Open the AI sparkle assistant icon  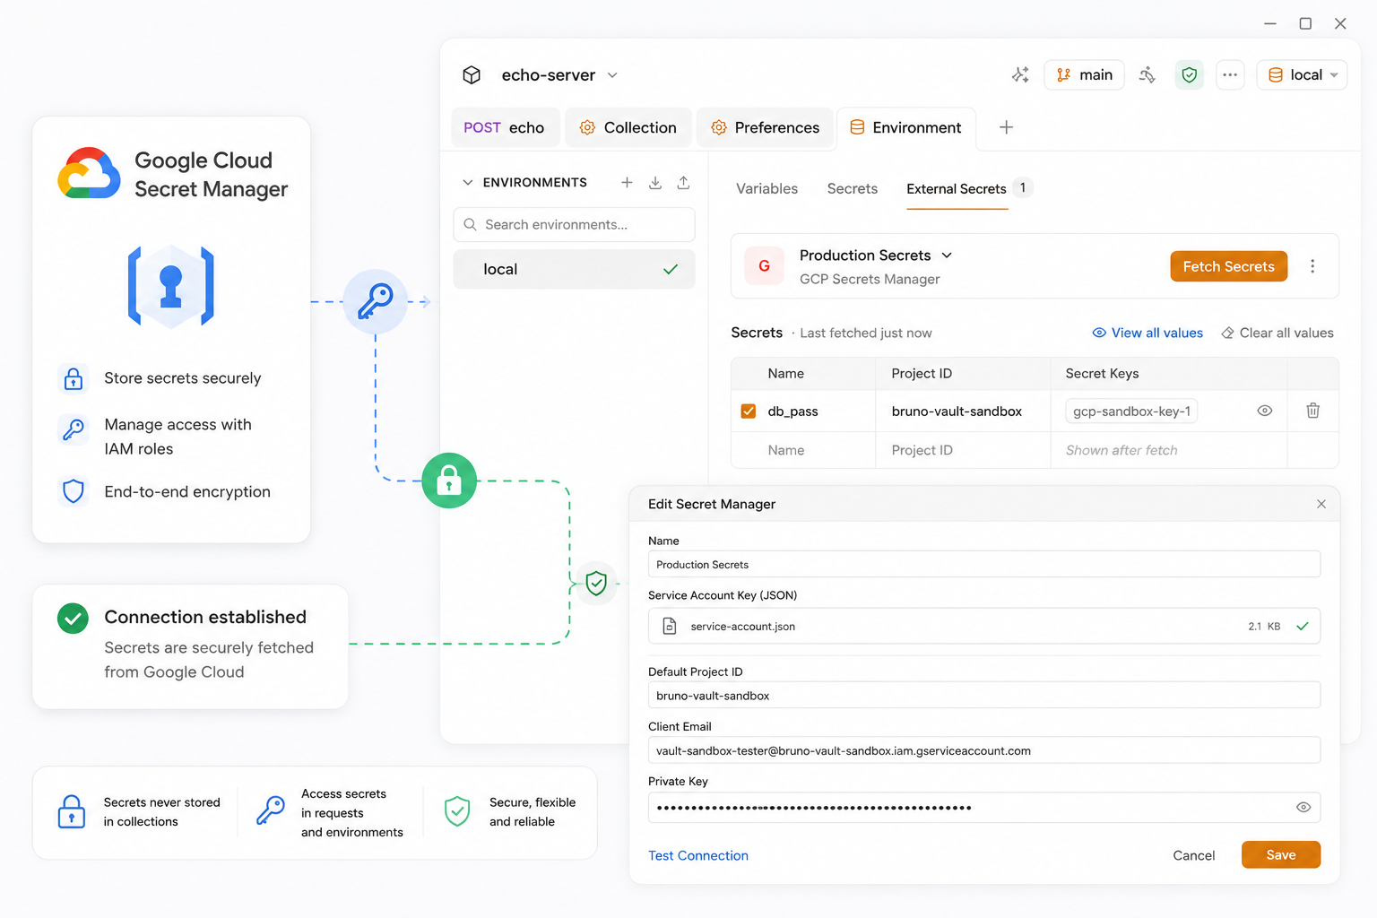(1020, 75)
